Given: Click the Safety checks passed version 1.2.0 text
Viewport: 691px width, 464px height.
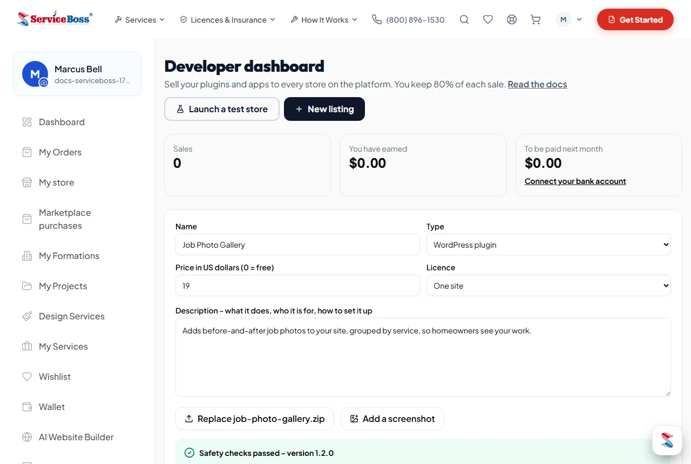Looking at the screenshot, I should click(266, 453).
